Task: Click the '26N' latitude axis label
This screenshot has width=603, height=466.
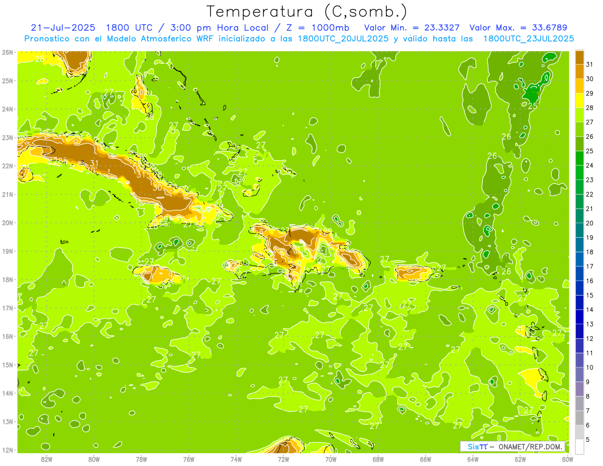Action: [x=8, y=52]
